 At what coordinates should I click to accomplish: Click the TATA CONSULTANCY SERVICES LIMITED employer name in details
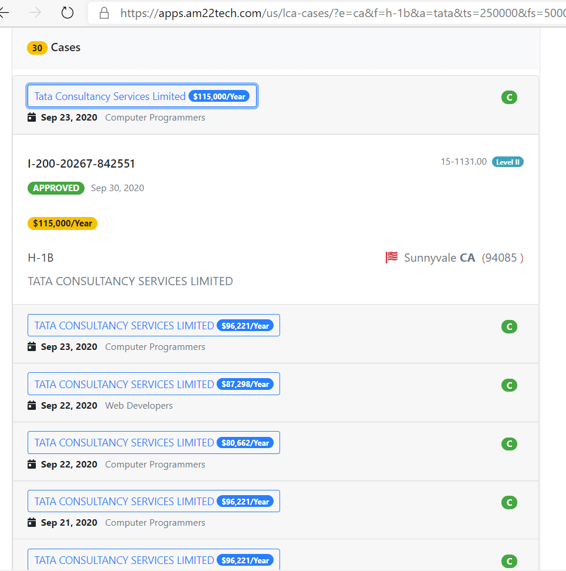[130, 281]
